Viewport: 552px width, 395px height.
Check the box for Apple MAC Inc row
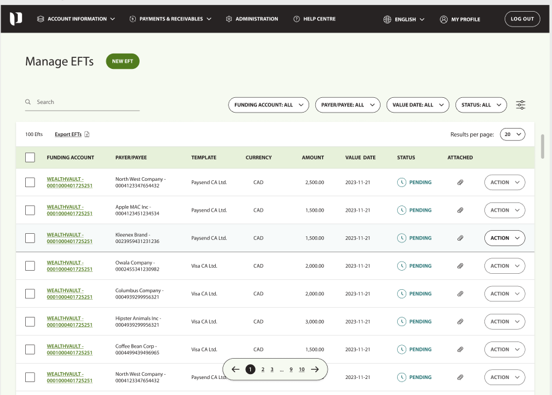pos(30,210)
